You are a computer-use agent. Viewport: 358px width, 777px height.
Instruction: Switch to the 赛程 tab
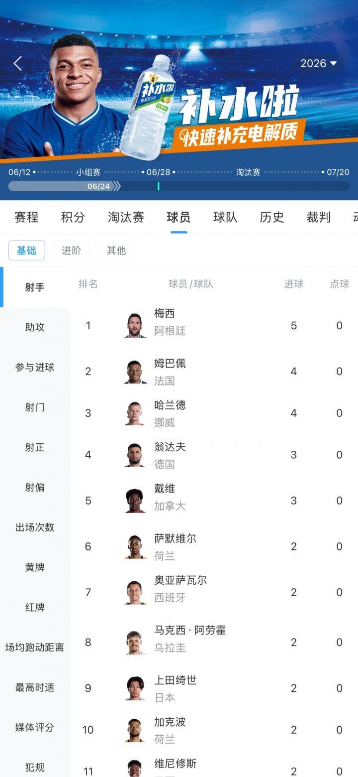click(26, 217)
